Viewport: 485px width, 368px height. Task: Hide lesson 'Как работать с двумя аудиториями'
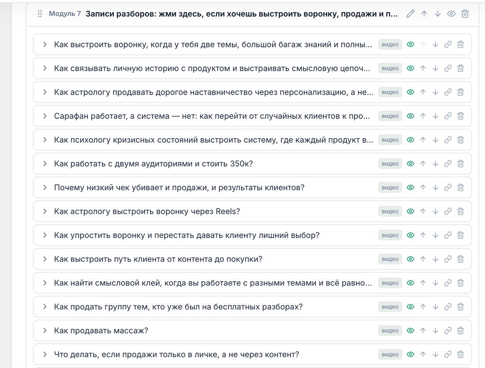[410, 164]
